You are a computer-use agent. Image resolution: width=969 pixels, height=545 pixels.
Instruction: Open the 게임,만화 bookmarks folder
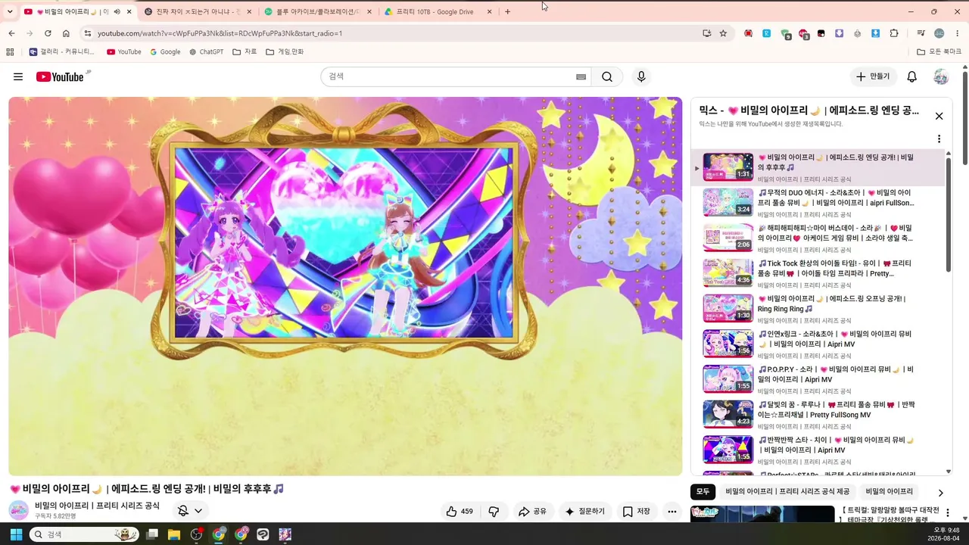285,52
